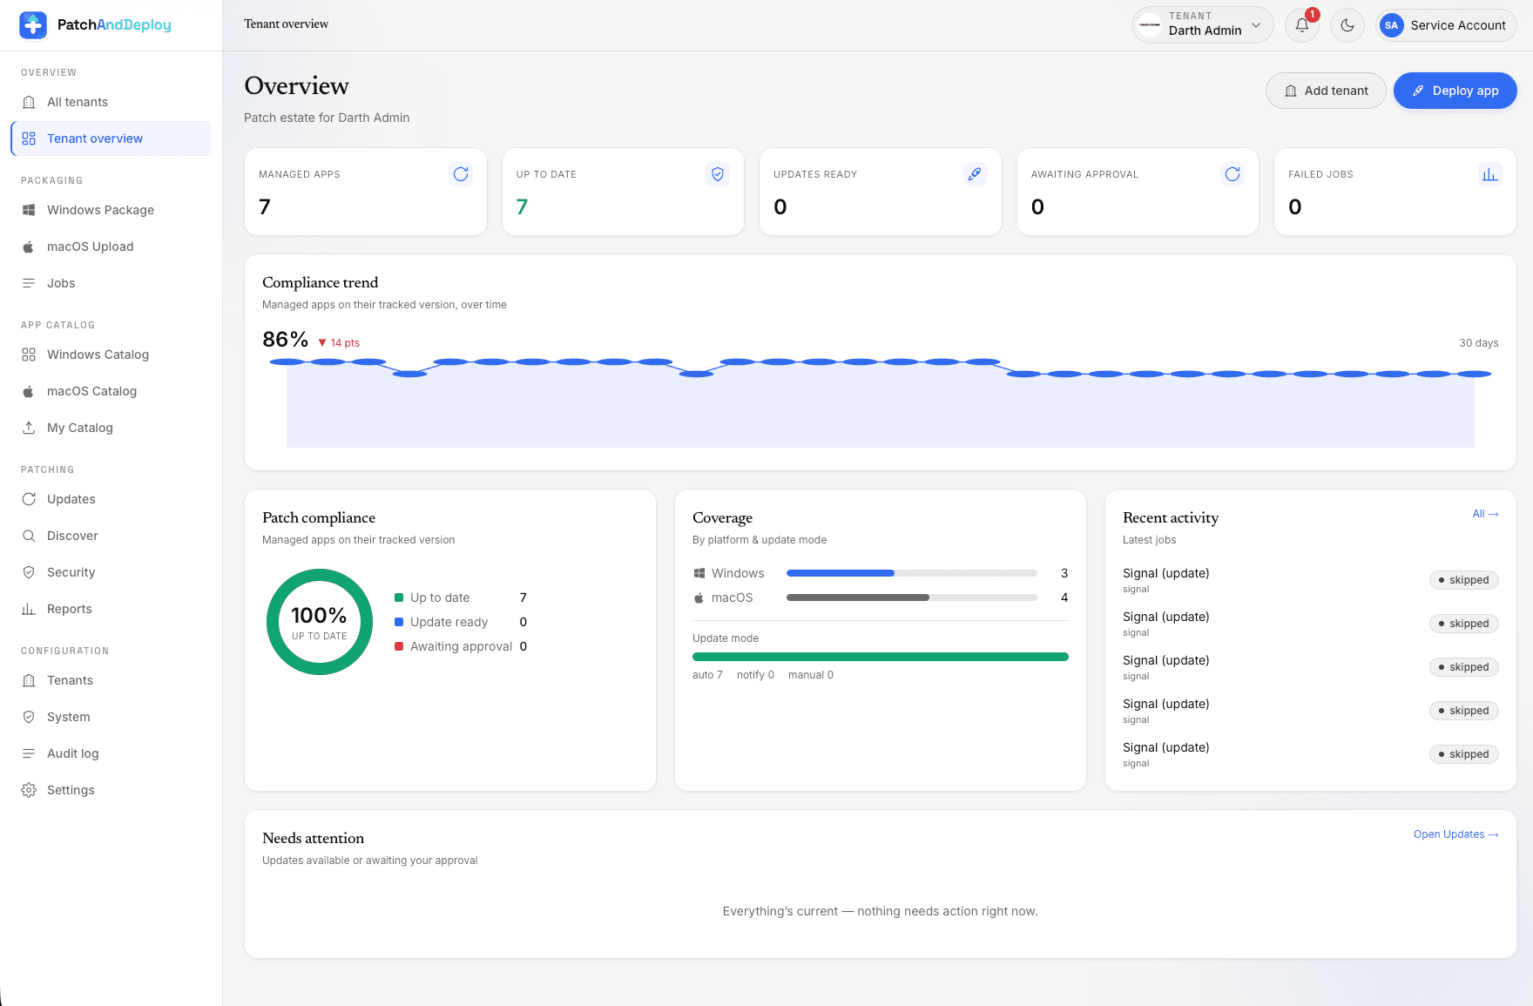
Task: Click the Tenant overview breadcrumb title
Action: point(286,24)
